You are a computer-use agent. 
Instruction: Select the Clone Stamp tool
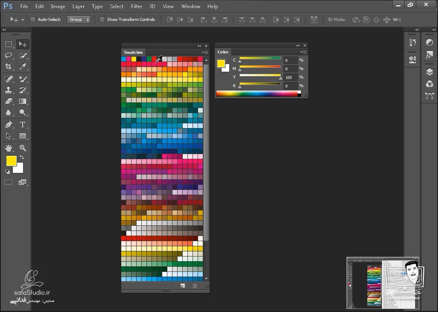[9, 90]
